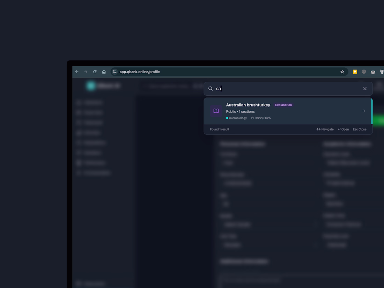Open the grey stacked-discs extension icon

point(373,72)
